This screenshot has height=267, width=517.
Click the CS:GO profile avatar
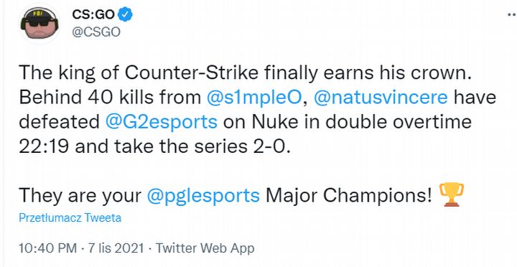pos(39,24)
